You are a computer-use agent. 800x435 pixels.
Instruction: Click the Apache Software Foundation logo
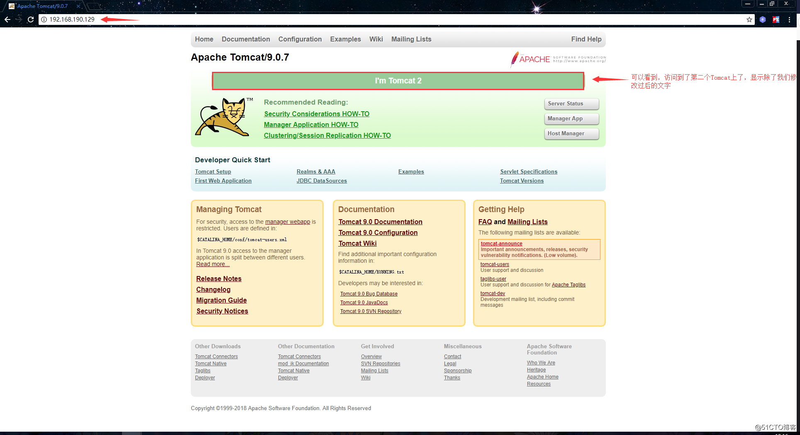pyautogui.click(x=558, y=59)
